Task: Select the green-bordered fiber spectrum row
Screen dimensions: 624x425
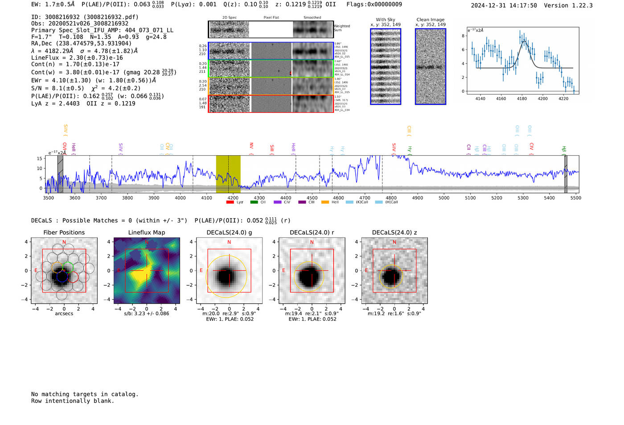Action: click(x=271, y=69)
